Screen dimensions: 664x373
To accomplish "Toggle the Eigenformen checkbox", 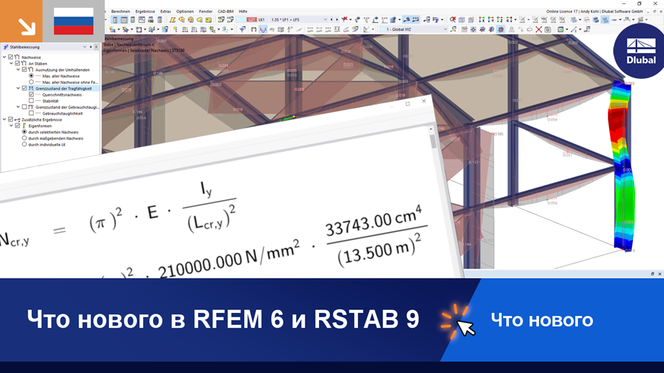I will pos(18,126).
